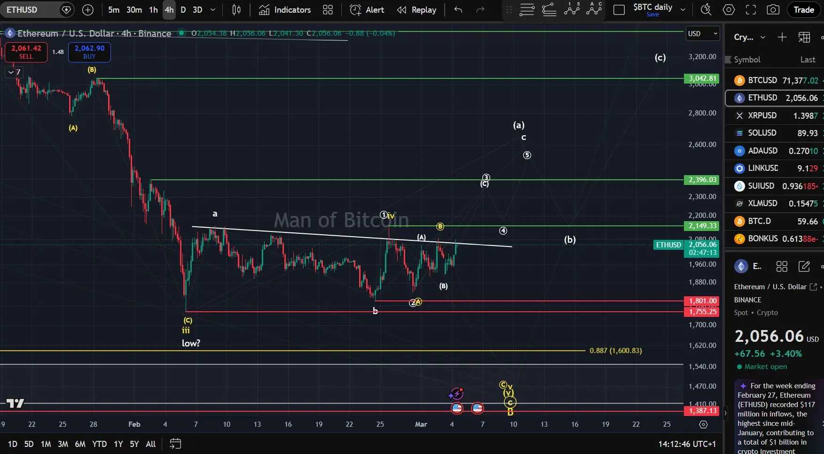
Task: Open SOLUSD from the watchlist
Action: point(775,133)
